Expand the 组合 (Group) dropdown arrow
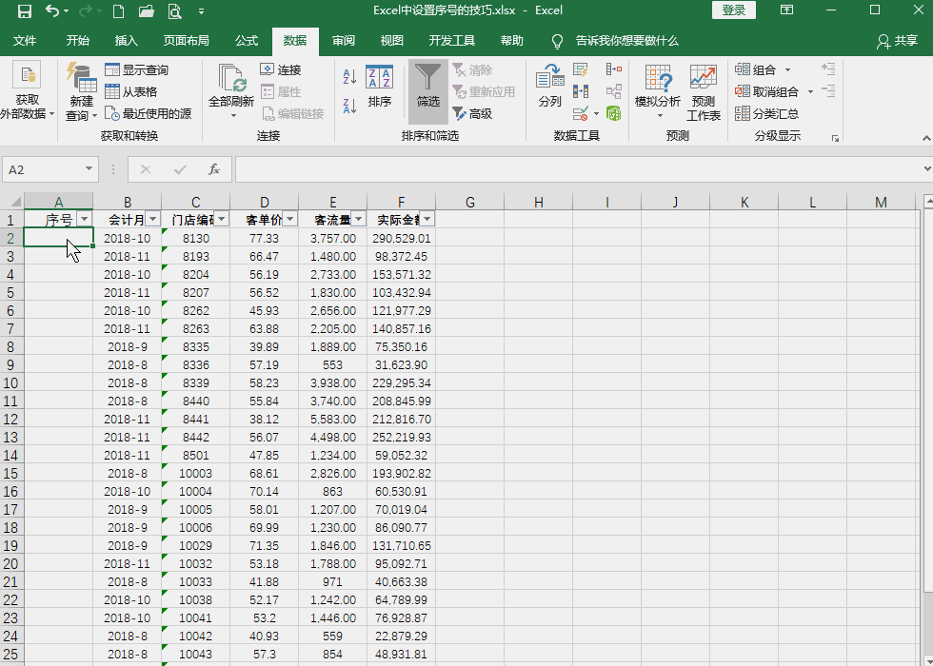 coord(786,69)
